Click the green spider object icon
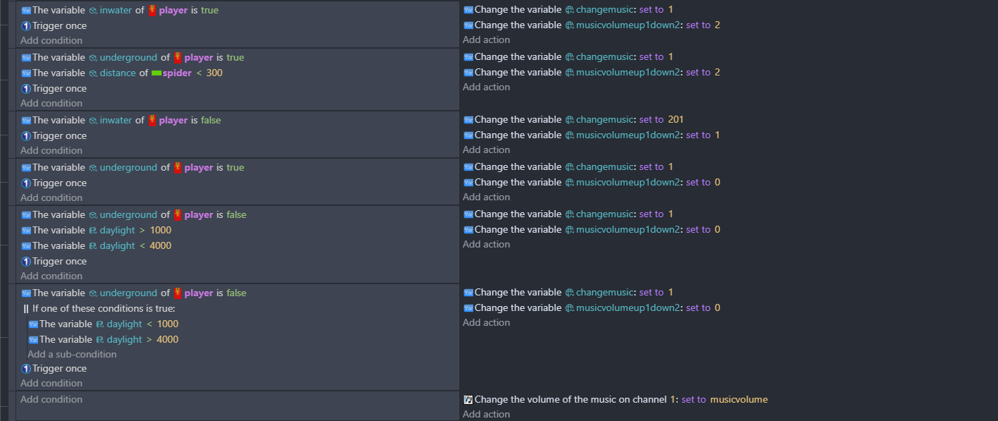 pos(157,73)
